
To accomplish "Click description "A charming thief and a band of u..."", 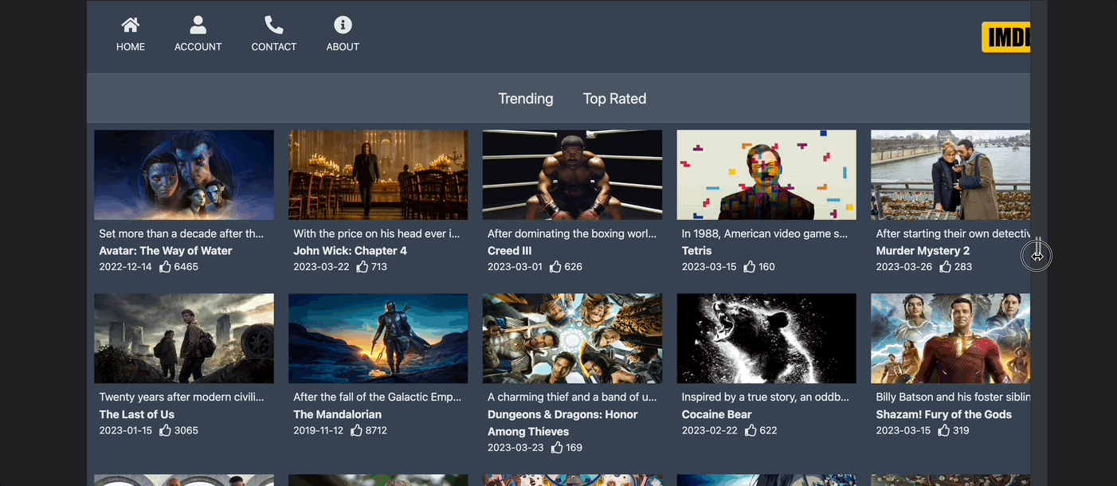I will tap(572, 398).
